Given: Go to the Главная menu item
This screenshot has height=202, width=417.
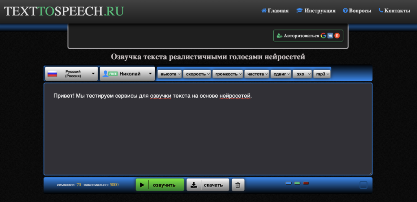Looking at the screenshot, I should point(275,11).
